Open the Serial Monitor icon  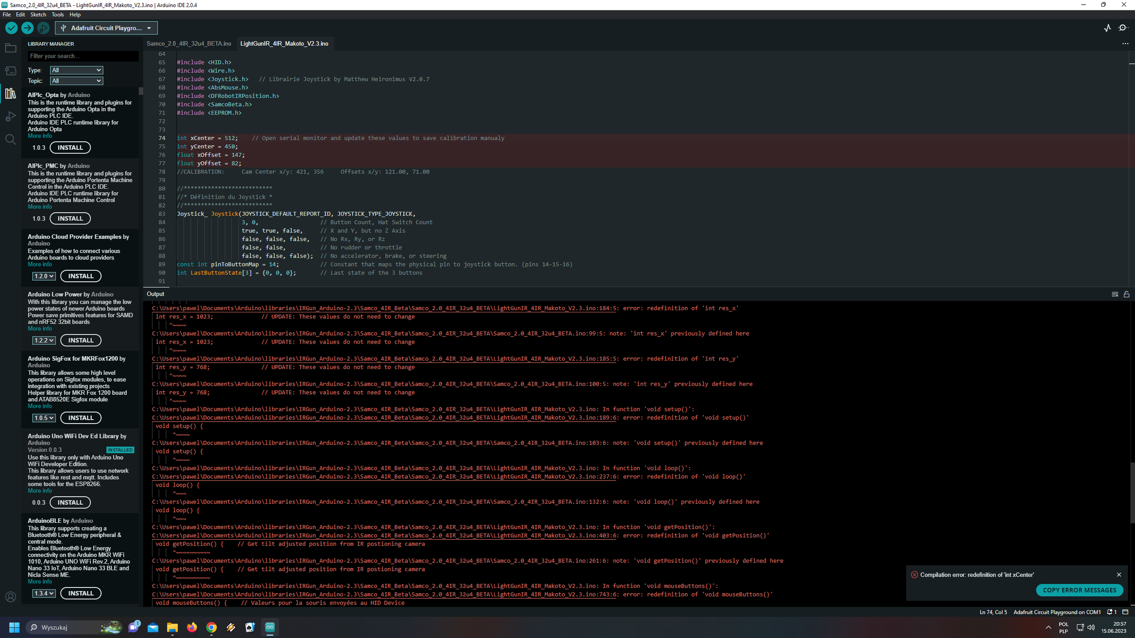tap(1123, 28)
